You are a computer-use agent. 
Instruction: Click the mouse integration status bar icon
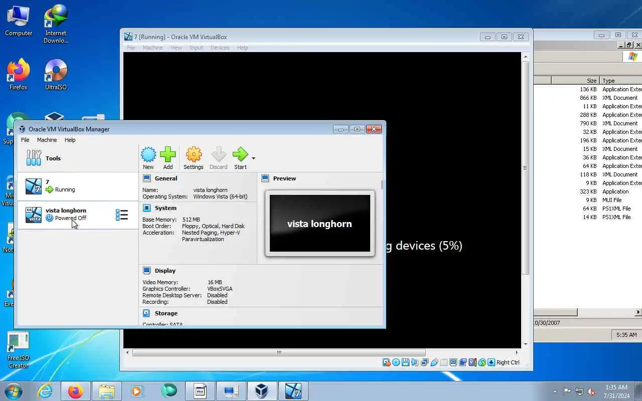(482, 362)
